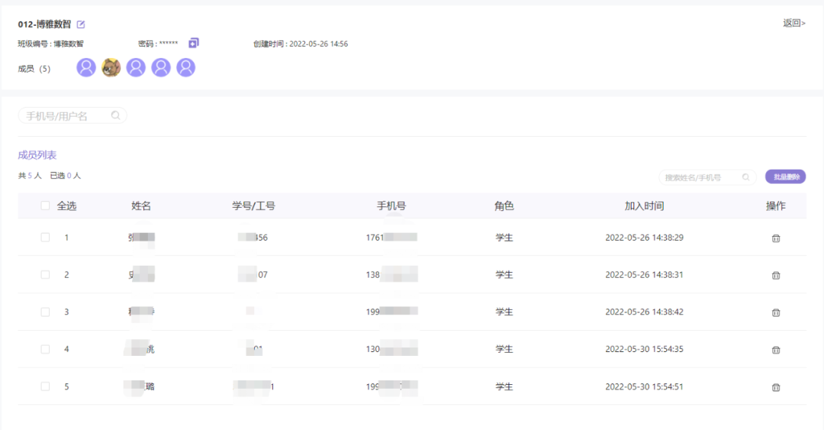This screenshot has height=430, width=824.
Task: Click join time 2022-05-30 15:54:35
Action: click(644, 349)
